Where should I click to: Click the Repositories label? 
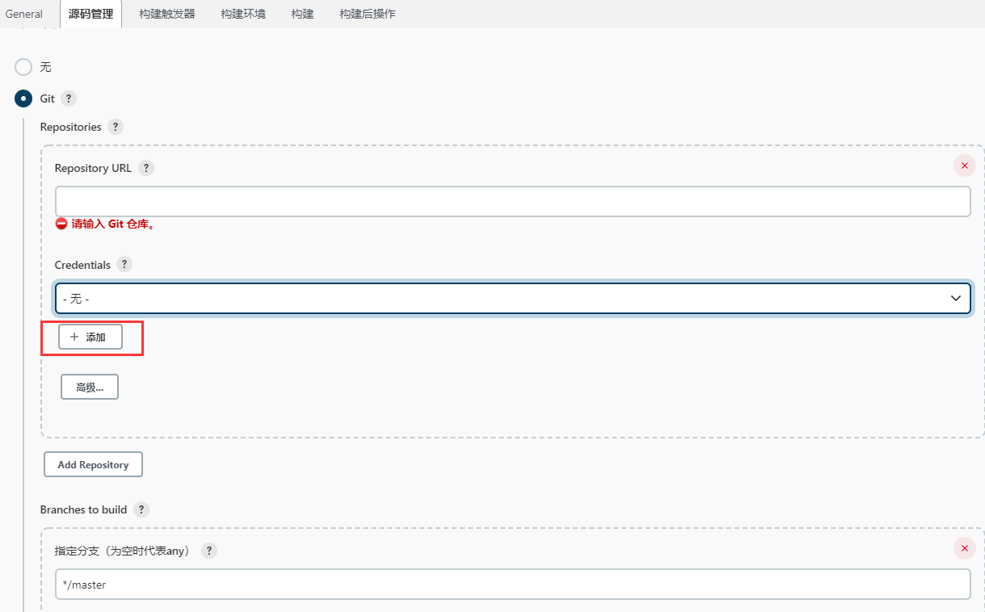71,127
